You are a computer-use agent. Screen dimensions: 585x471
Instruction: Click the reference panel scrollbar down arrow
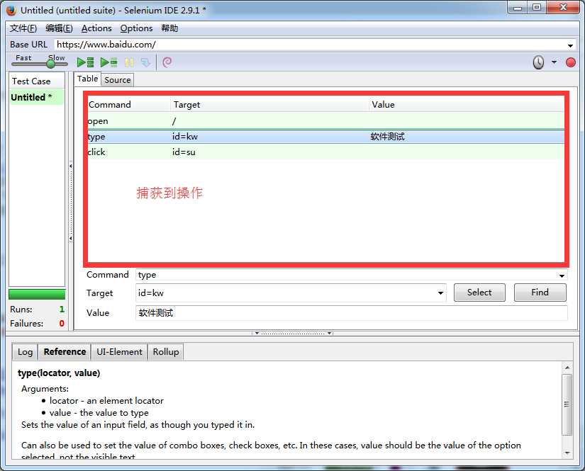tap(567, 453)
